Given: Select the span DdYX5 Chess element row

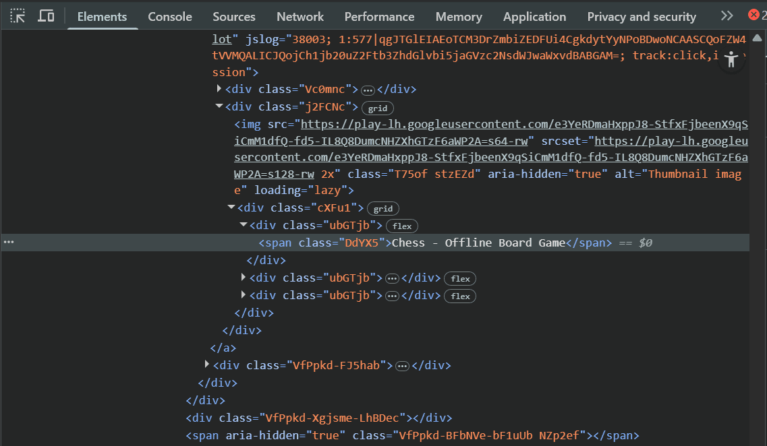Looking at the screenshot, I should point(375,243).
